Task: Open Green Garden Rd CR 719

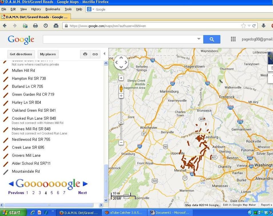Action: coord(33,95)
